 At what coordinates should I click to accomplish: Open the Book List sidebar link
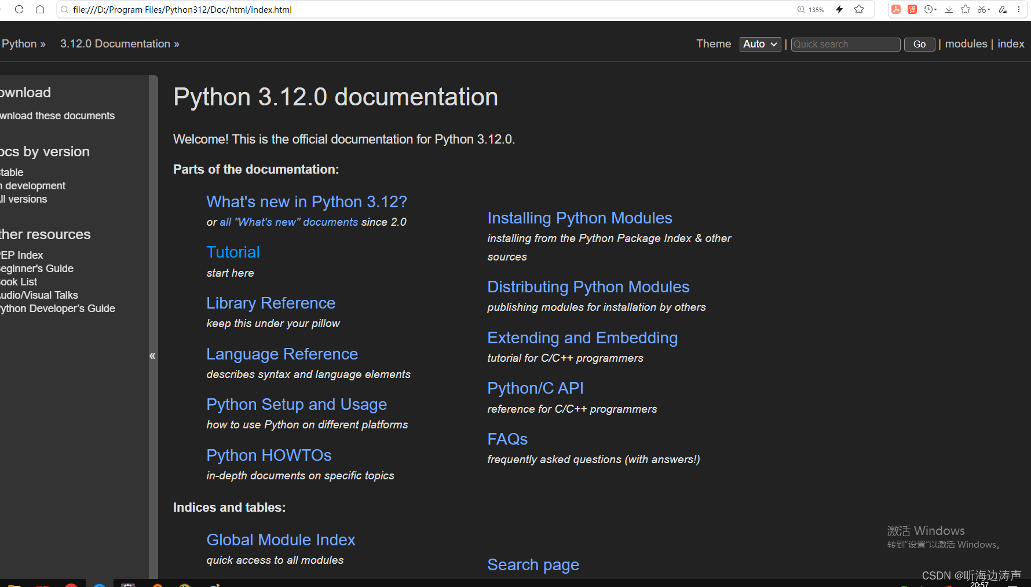pyautogui.click(x=19, y=282)
